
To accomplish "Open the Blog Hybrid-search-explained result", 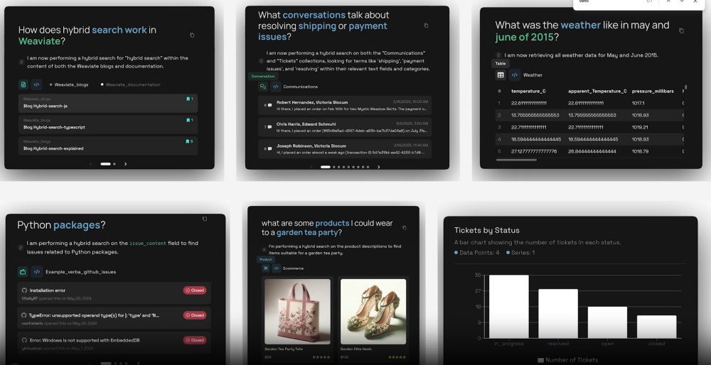I will pos(108,146).
